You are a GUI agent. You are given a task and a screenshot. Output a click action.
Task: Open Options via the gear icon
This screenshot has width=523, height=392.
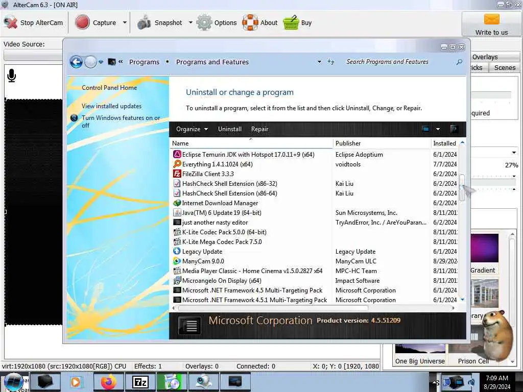pos(204,22)
